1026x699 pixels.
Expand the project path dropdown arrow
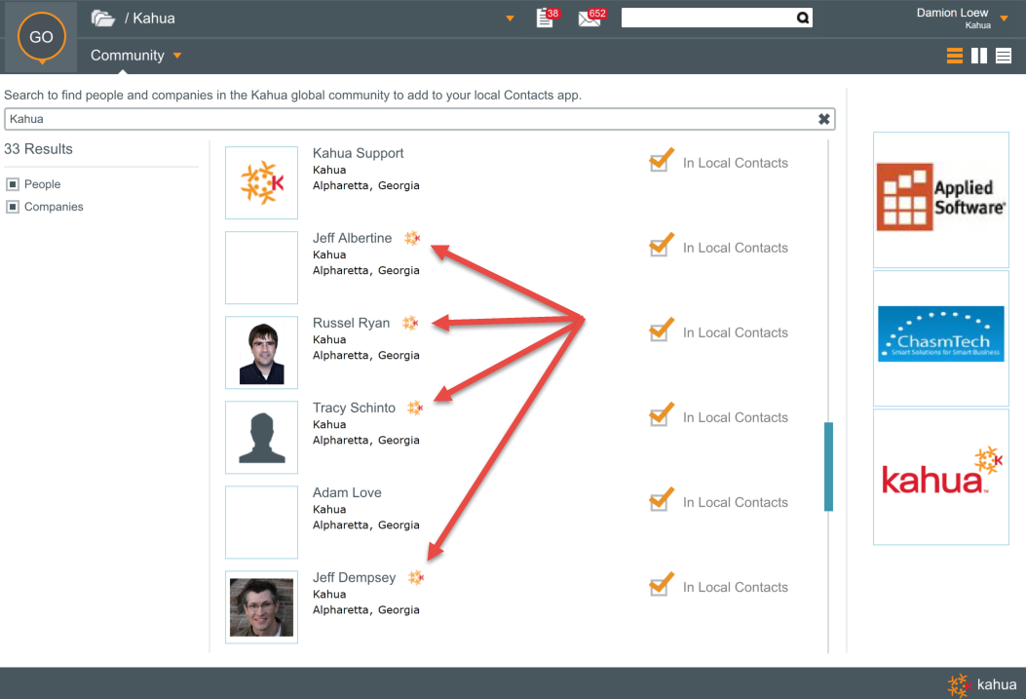(x=510, y=19)
